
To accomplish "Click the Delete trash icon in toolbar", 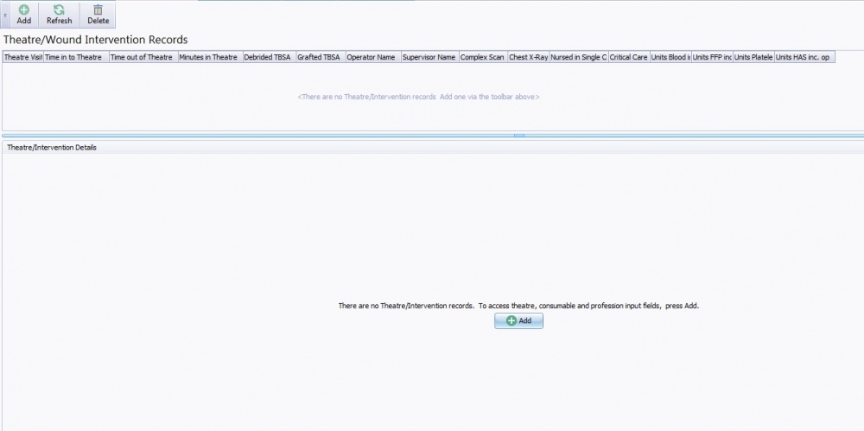I will (98, 10).
